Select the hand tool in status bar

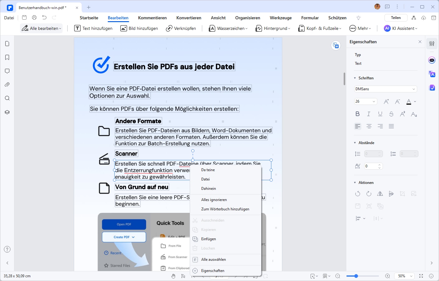click(x=174, y=276)
